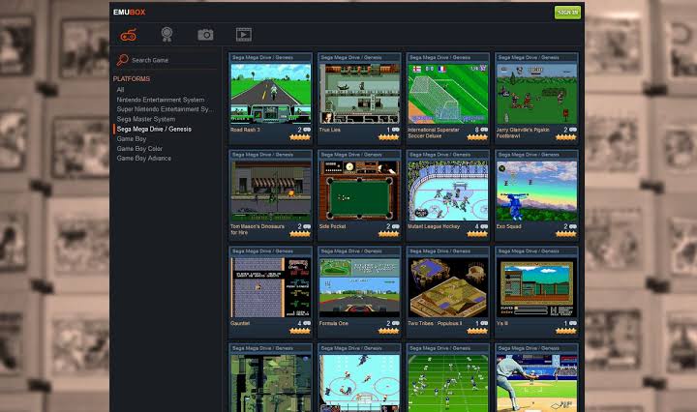The height and width of the screenshot is (412, 697).
Task: Open the achievements ribbon badge icon
Action: click(167, 34)
